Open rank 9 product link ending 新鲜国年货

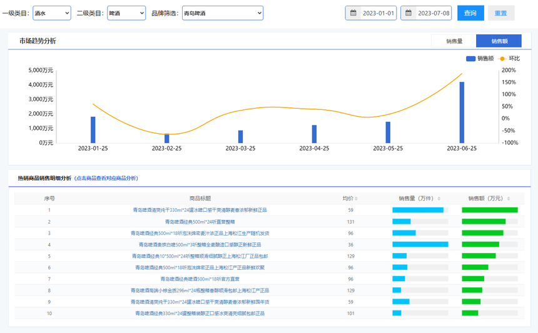(x=200, y=302)
